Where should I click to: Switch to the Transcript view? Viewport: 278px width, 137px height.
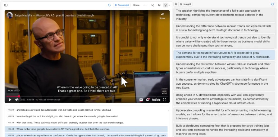tap(122, 5)
